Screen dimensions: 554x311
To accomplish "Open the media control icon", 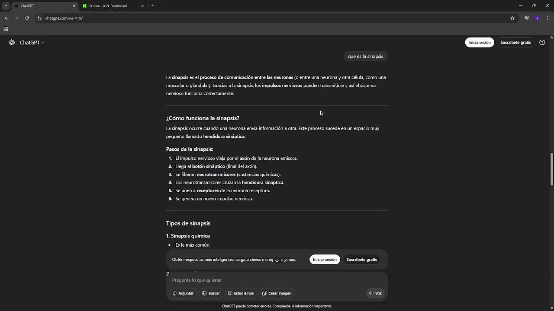I will coord(527,18).
